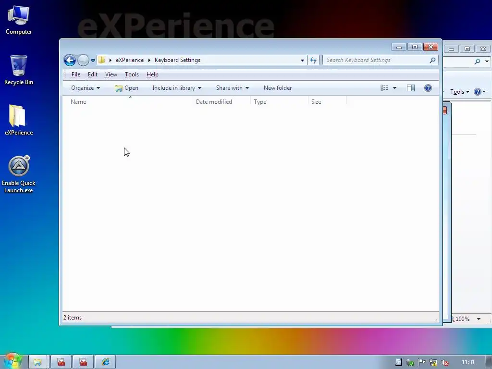Screen dimensions: 492x369
Task: Click the muted volume tray icon
Action: click(444, 362)
